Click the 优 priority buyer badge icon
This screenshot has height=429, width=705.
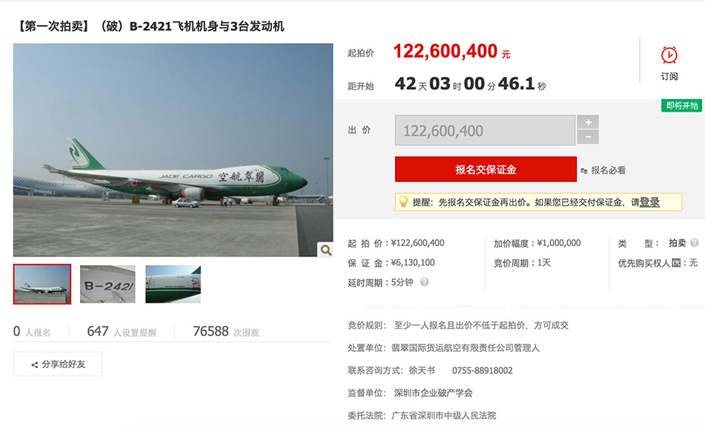point(676,263)
